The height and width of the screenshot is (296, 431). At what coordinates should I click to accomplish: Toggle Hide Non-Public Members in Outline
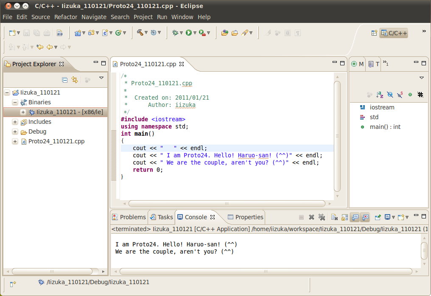[410, 95]
